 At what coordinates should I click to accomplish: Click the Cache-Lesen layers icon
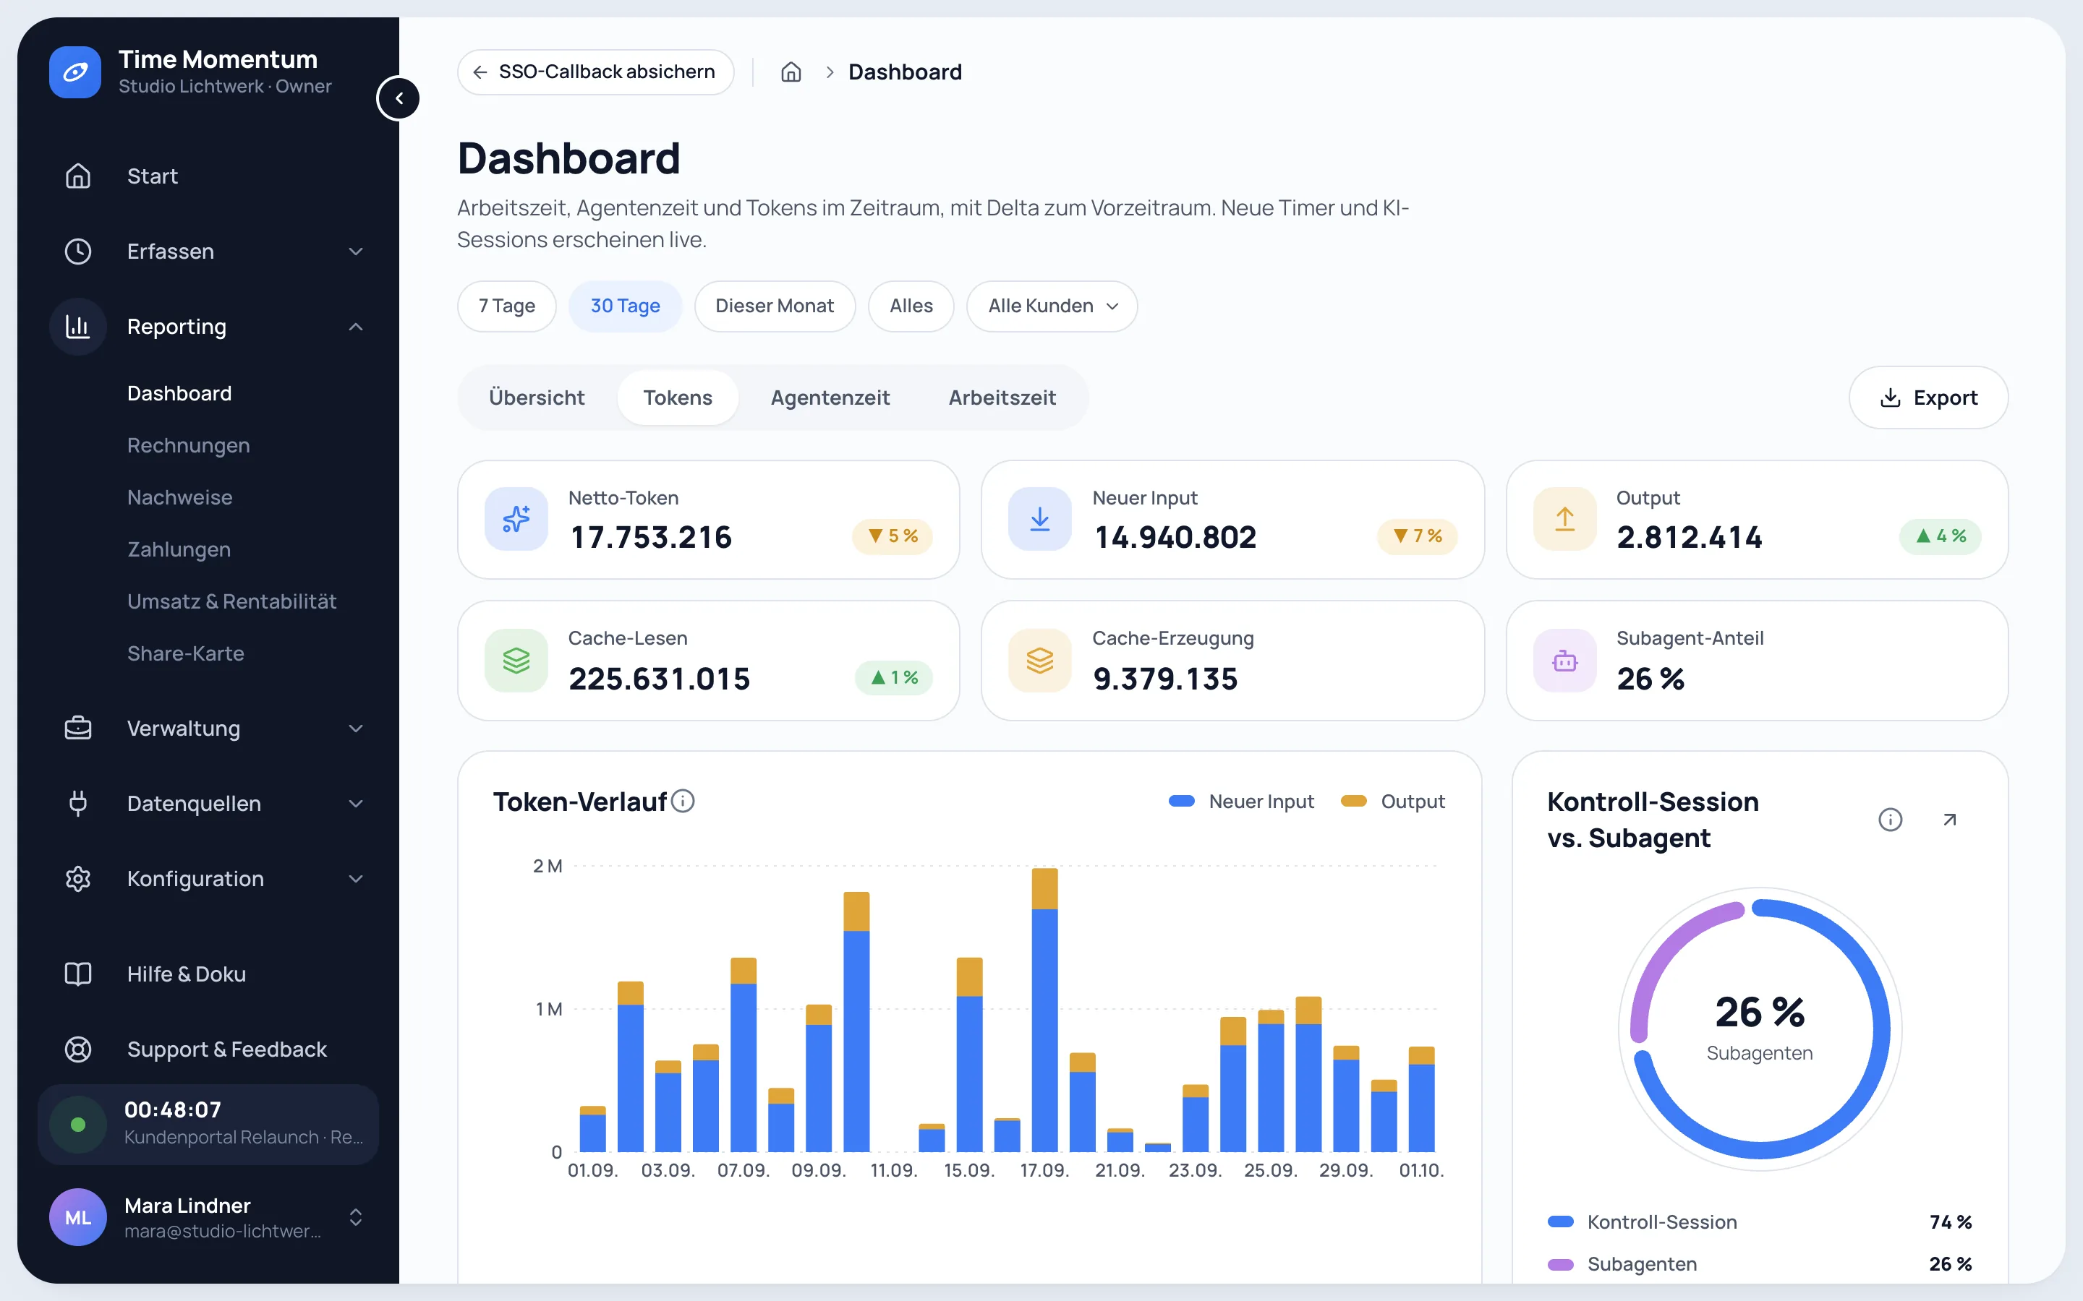pyautogui.click(x=516, y=660)
